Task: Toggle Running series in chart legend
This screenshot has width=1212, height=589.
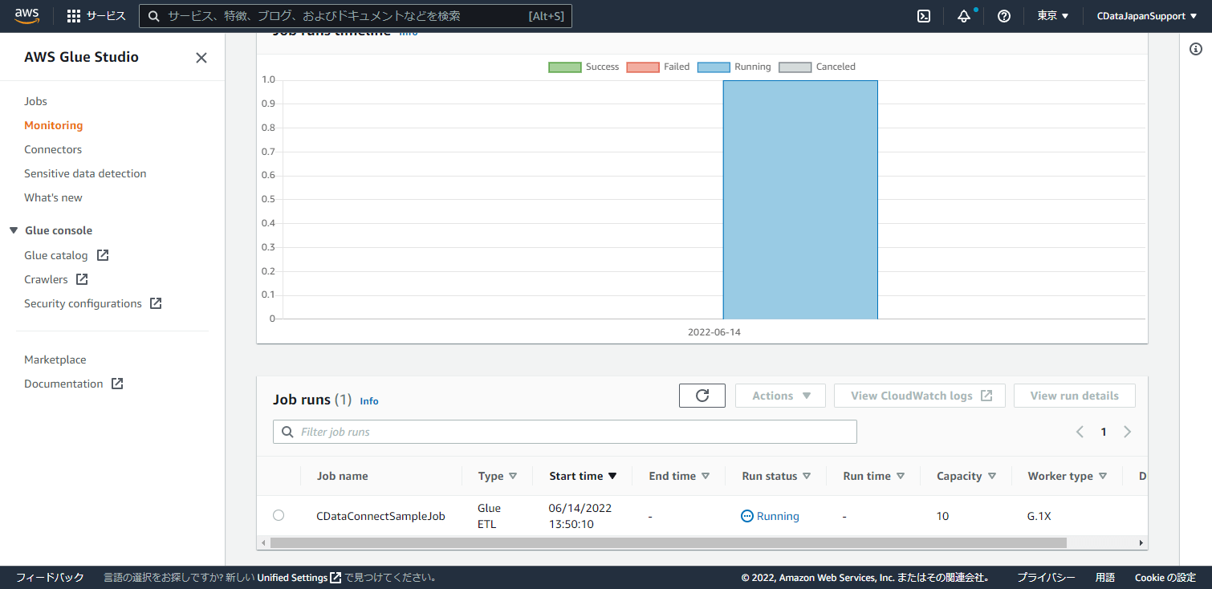Action: coord(734,67)
